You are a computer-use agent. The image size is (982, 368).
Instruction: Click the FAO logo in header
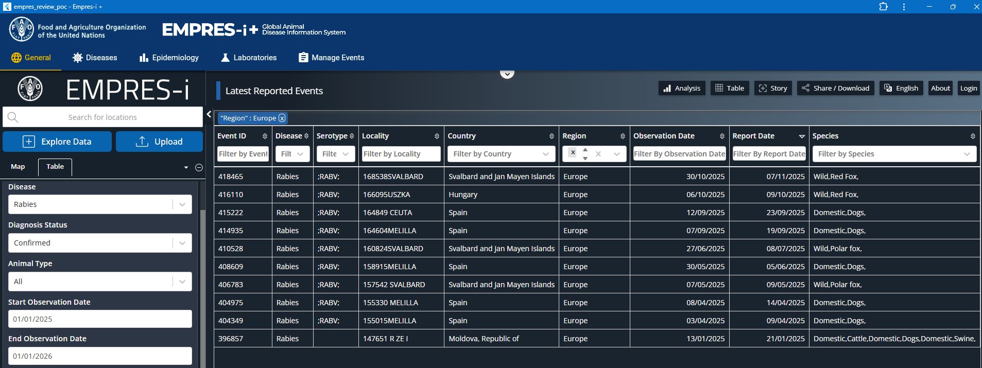tap(21, 29)
